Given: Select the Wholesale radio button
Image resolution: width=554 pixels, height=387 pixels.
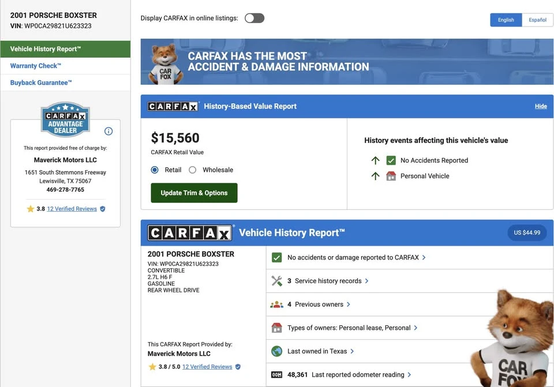Looking at the screenshot, I should [193, 170].
